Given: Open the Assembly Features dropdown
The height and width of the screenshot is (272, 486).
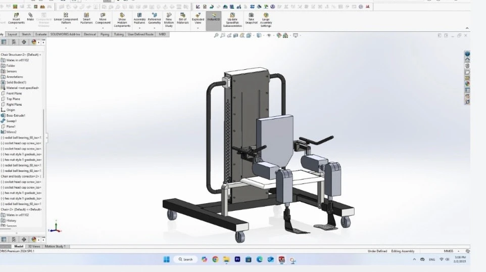Looking at the screenshot, I should [x=139, y=19].
